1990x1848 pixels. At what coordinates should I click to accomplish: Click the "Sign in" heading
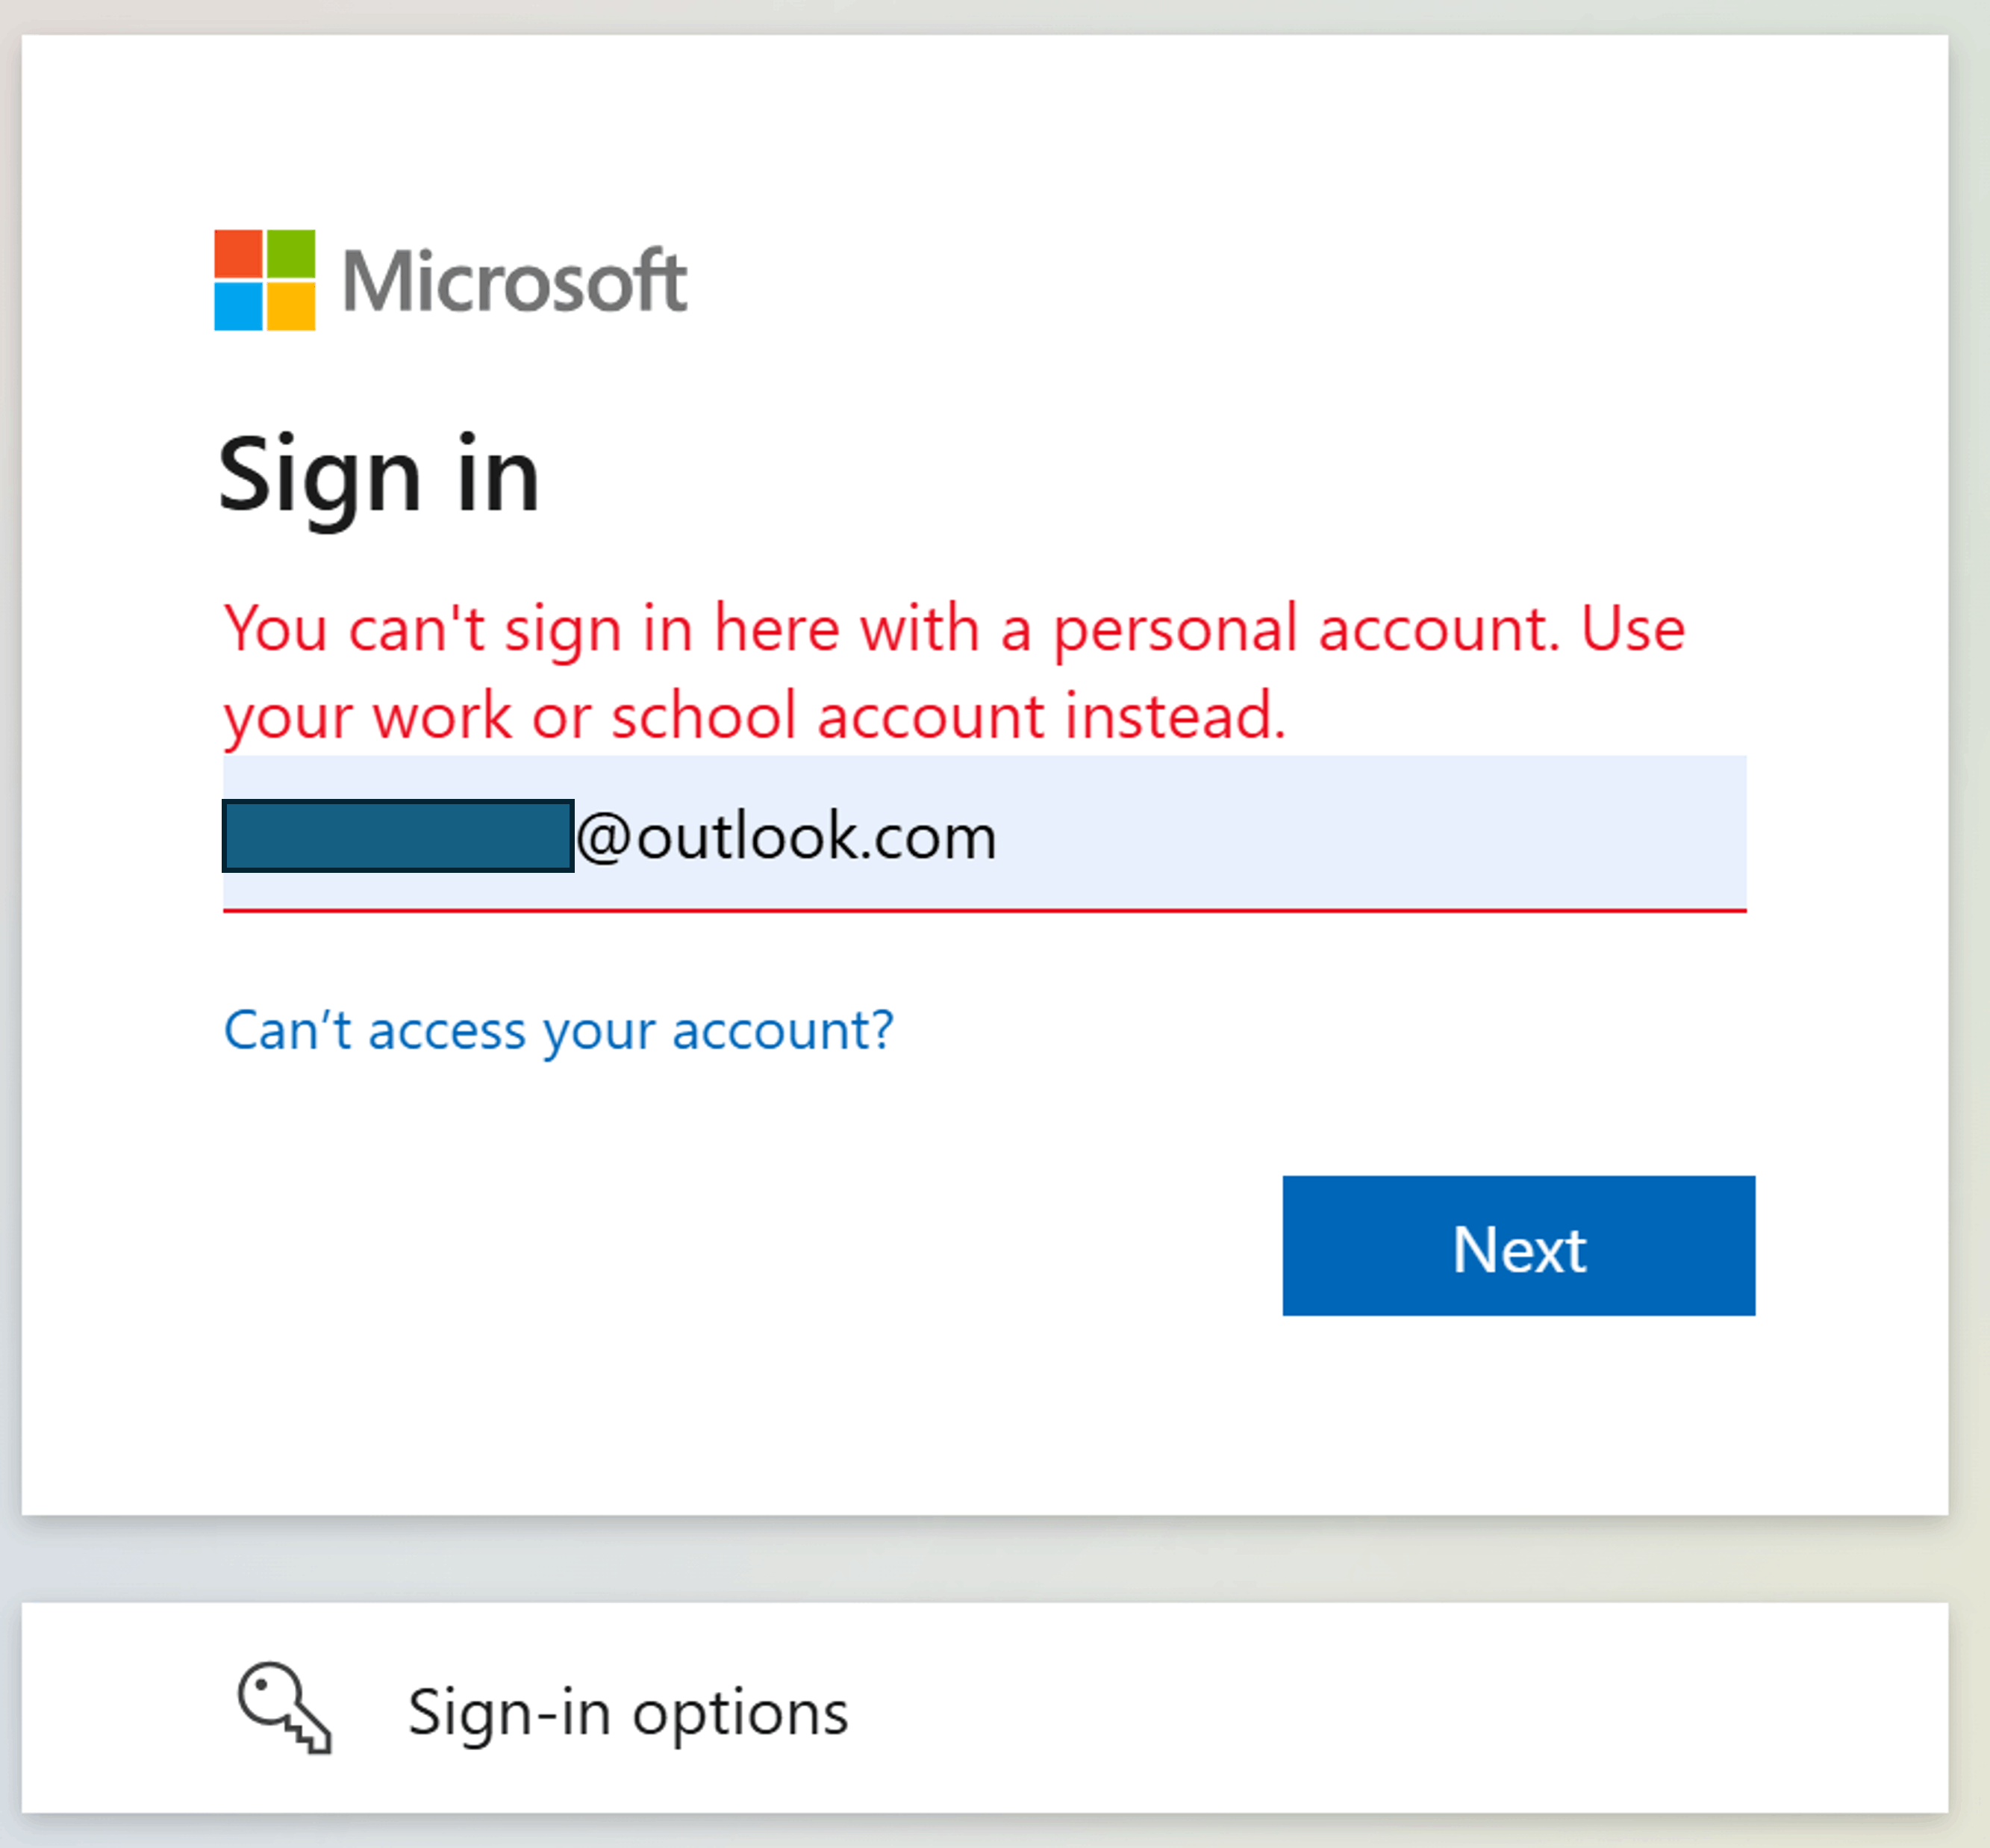click(378, 476)
